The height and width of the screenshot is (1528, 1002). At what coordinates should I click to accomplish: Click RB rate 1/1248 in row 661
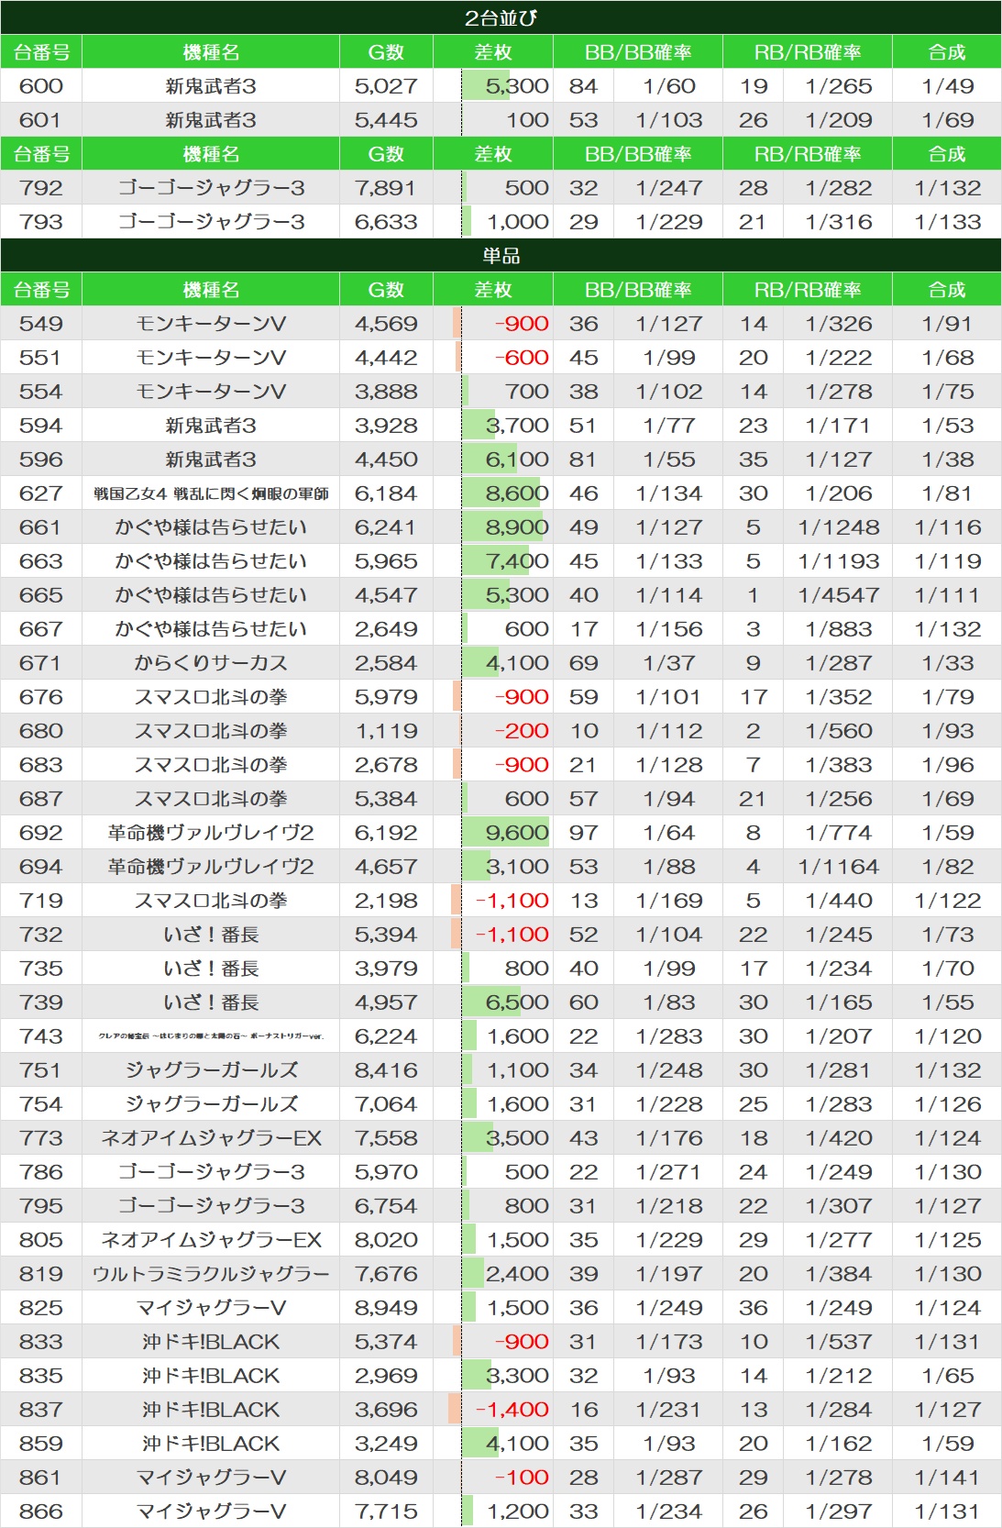pyautogui.click(x=839, y=527)
